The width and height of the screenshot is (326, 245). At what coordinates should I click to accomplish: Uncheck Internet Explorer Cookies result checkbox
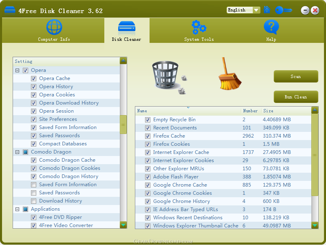pos(148,160)
